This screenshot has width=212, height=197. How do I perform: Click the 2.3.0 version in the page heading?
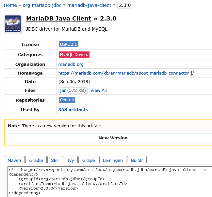coord(108,19)
